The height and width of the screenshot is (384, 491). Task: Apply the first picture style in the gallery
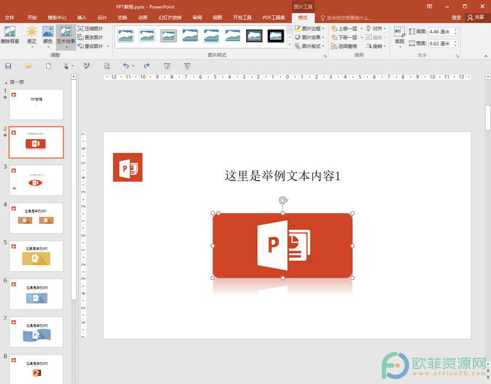point(126,36)
